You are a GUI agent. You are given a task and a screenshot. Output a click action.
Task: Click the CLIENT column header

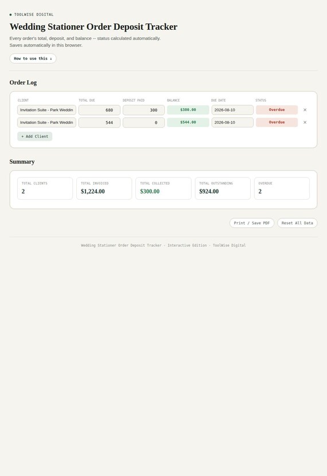pyautogui.click(x=23, y=100)
